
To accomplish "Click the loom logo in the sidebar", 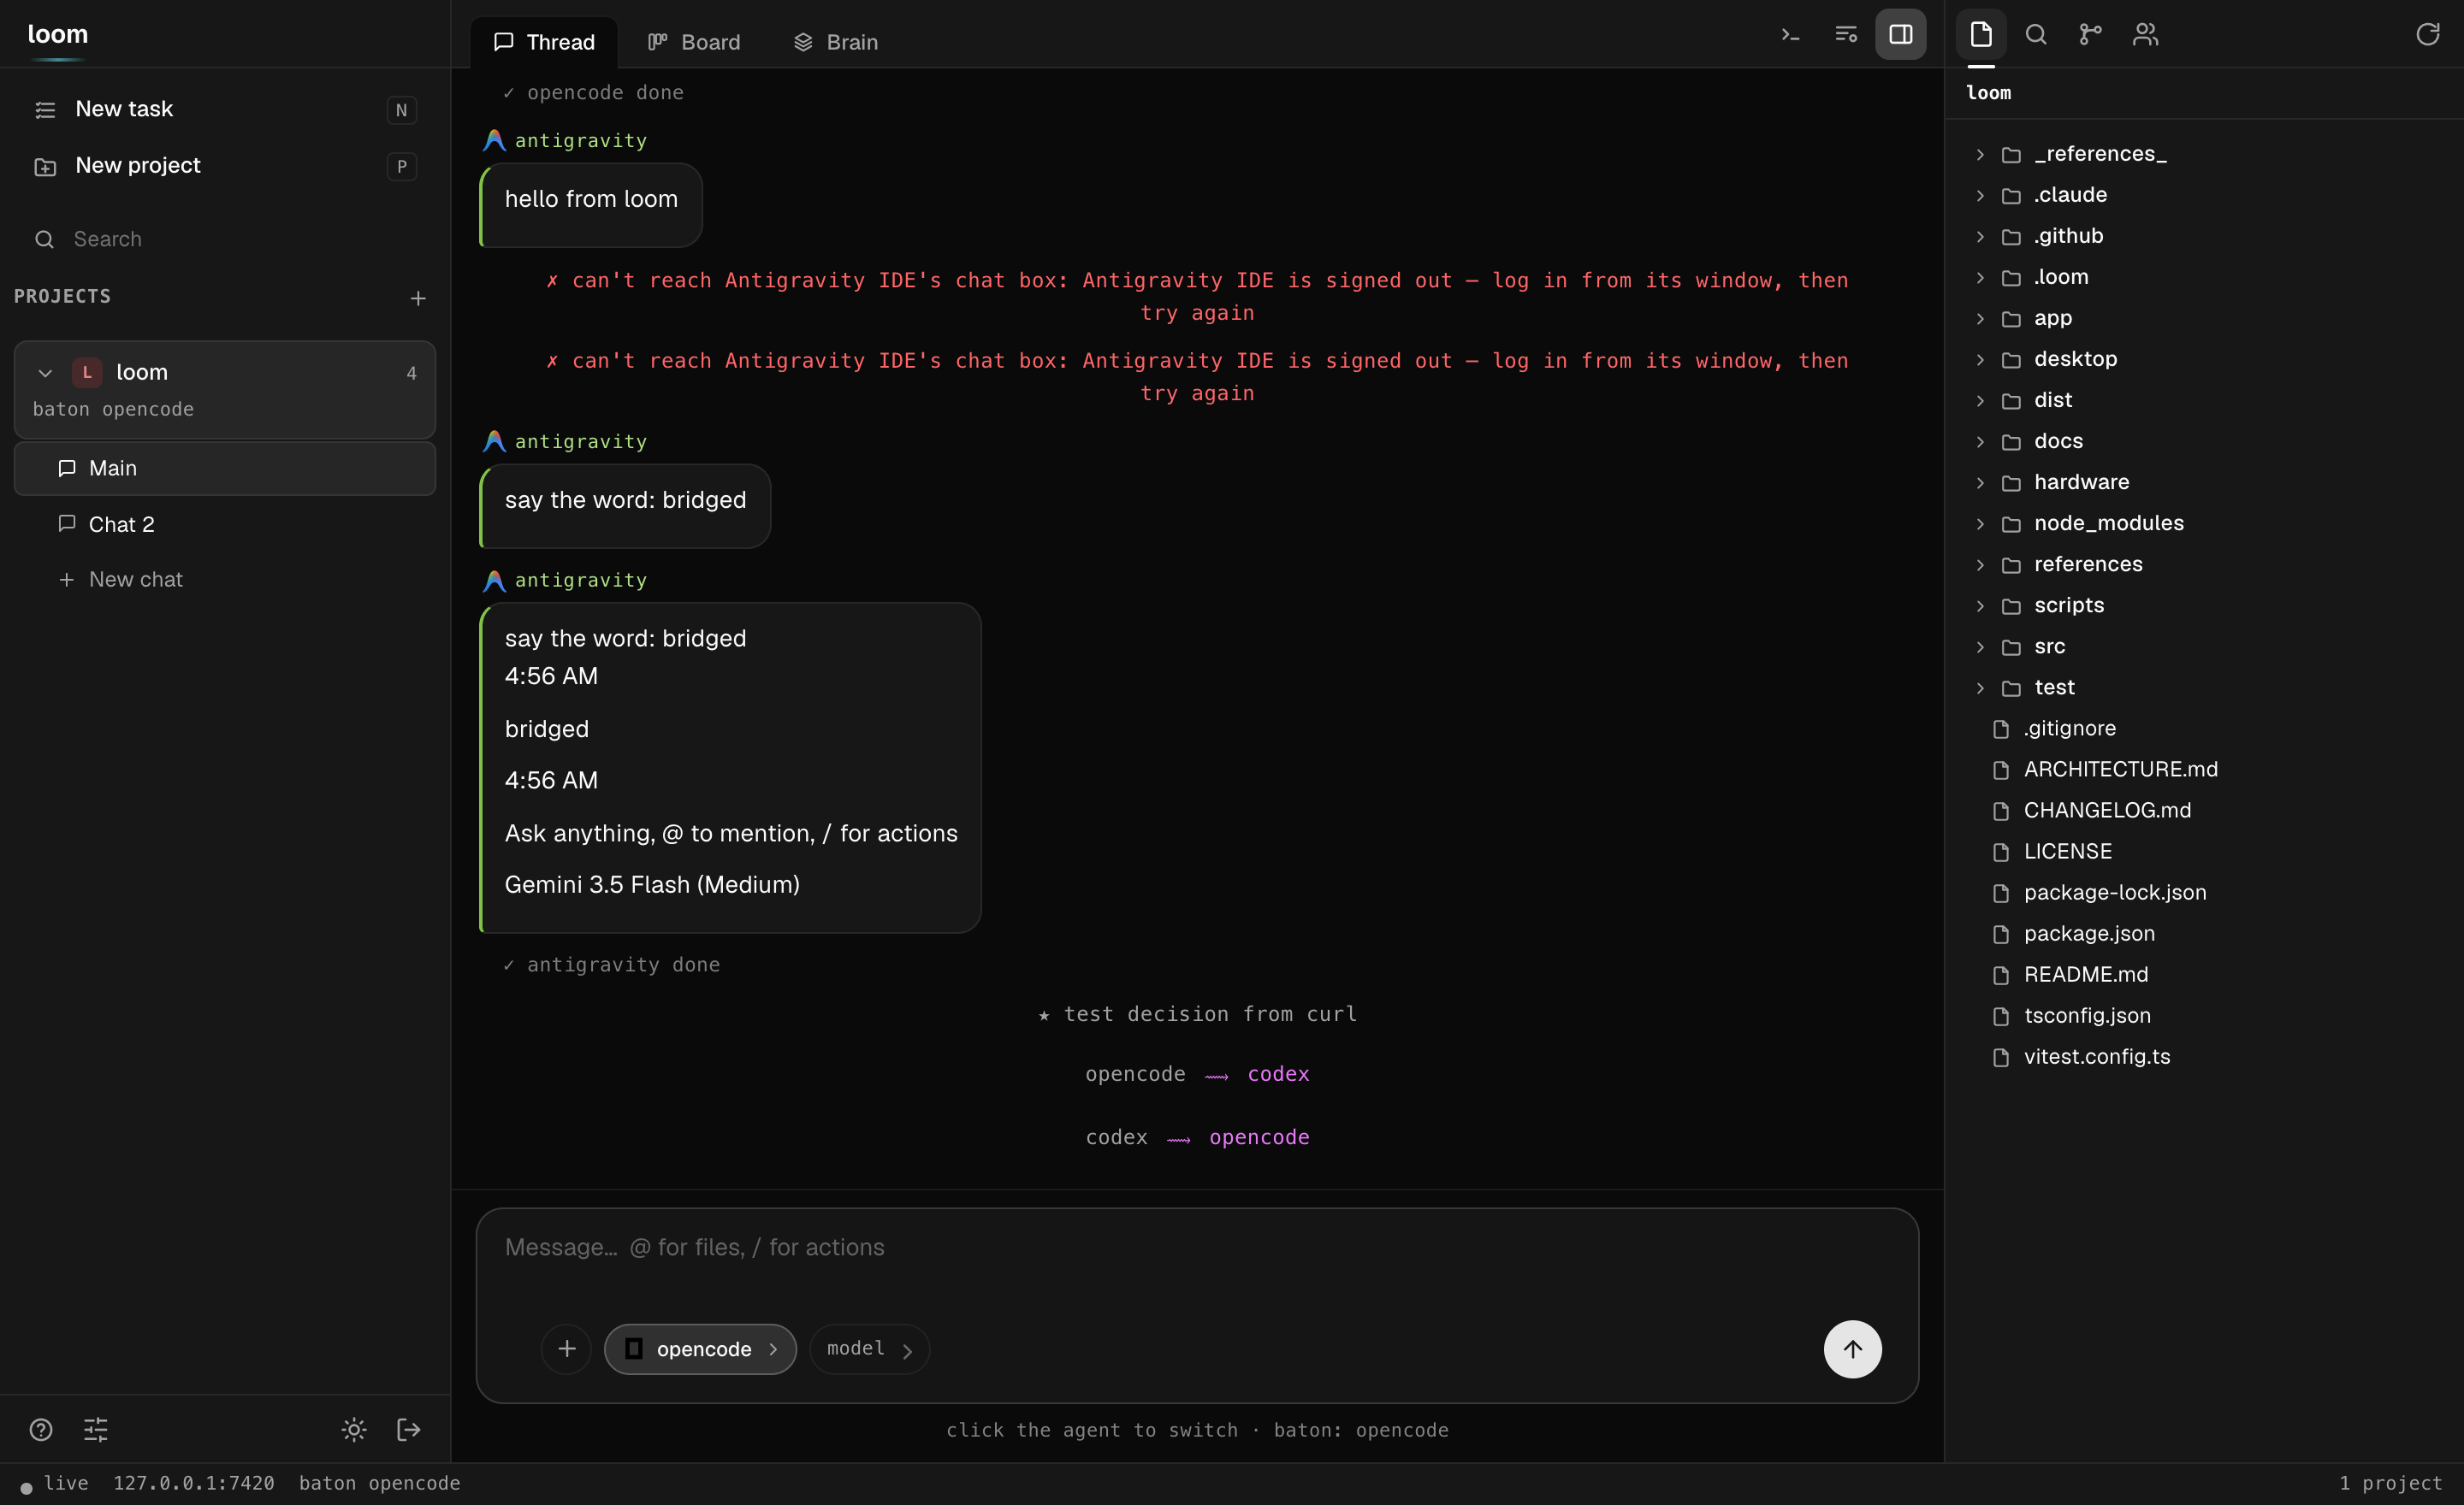I will coord(58,35).
